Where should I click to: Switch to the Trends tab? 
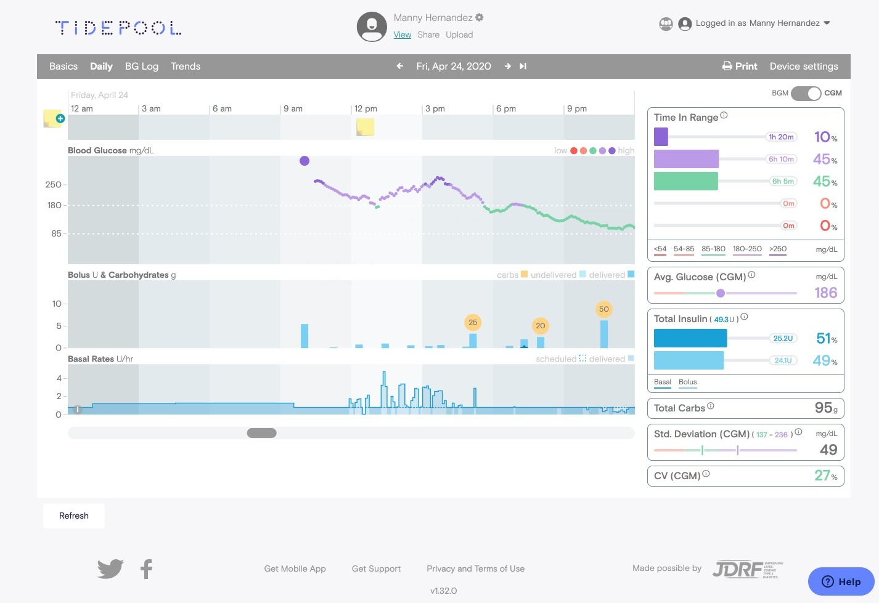click(186, 66)
